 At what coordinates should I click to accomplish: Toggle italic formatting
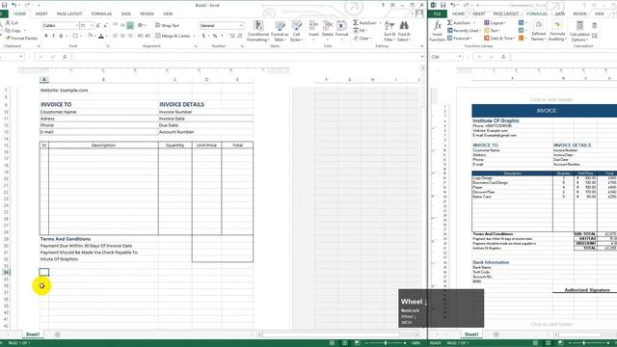tap(54, 36)
